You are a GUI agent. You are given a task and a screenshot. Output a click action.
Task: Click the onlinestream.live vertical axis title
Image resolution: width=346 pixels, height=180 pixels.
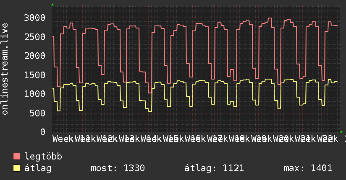click(5, 69)
